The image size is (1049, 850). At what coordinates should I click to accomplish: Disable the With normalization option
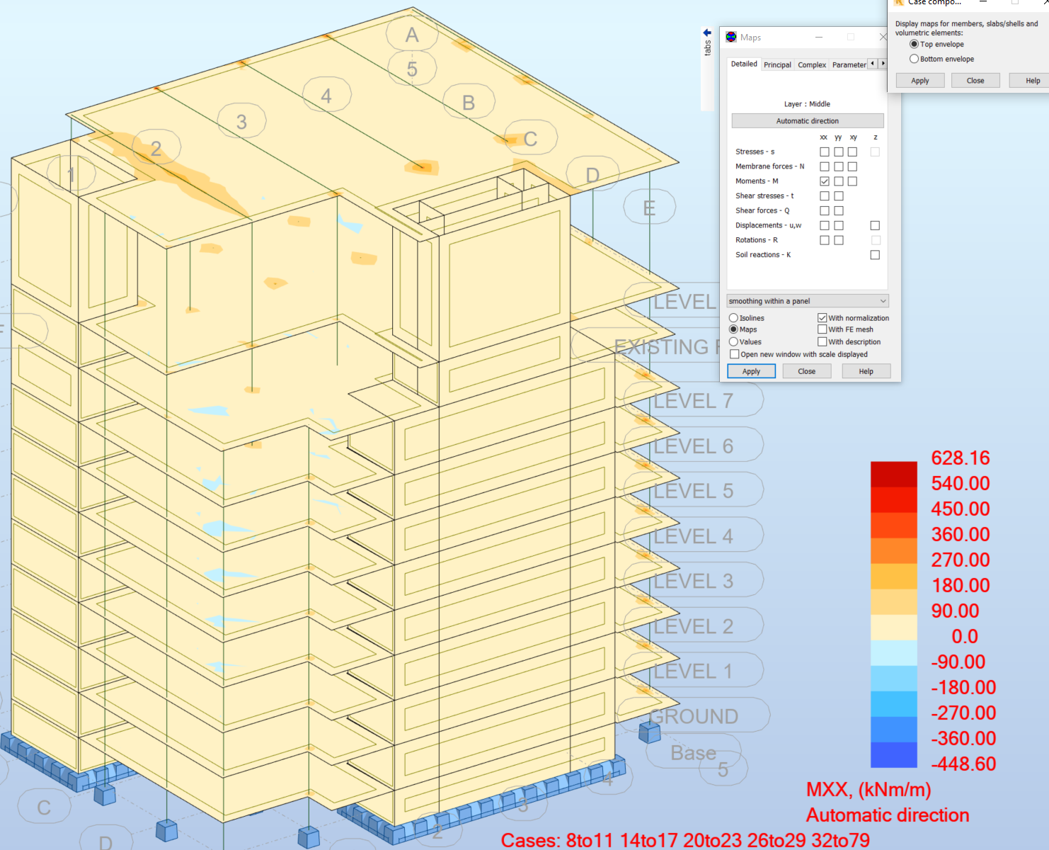click(x=822, y=317)
